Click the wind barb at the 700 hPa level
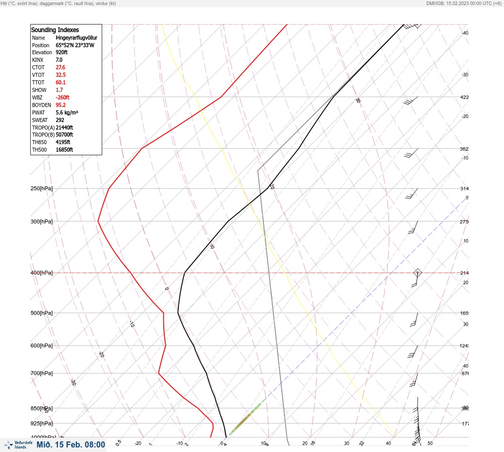 click(414, 380)
